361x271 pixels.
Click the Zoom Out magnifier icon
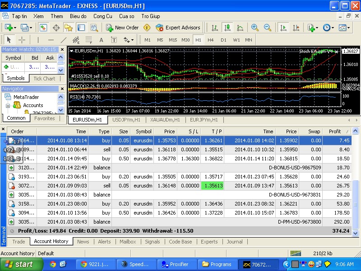267,28
